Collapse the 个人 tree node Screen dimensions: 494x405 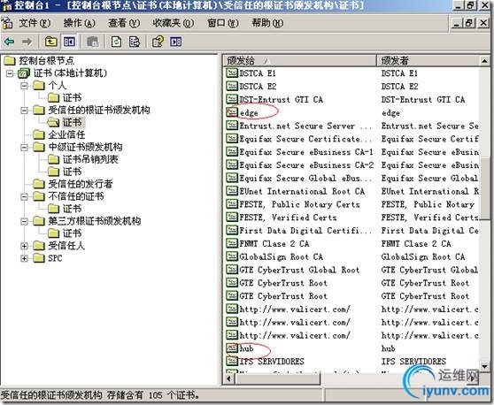click(24, 86)
